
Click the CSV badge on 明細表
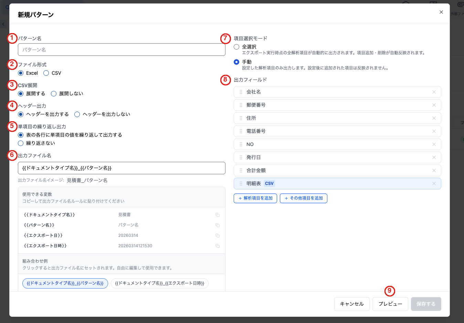269,184
